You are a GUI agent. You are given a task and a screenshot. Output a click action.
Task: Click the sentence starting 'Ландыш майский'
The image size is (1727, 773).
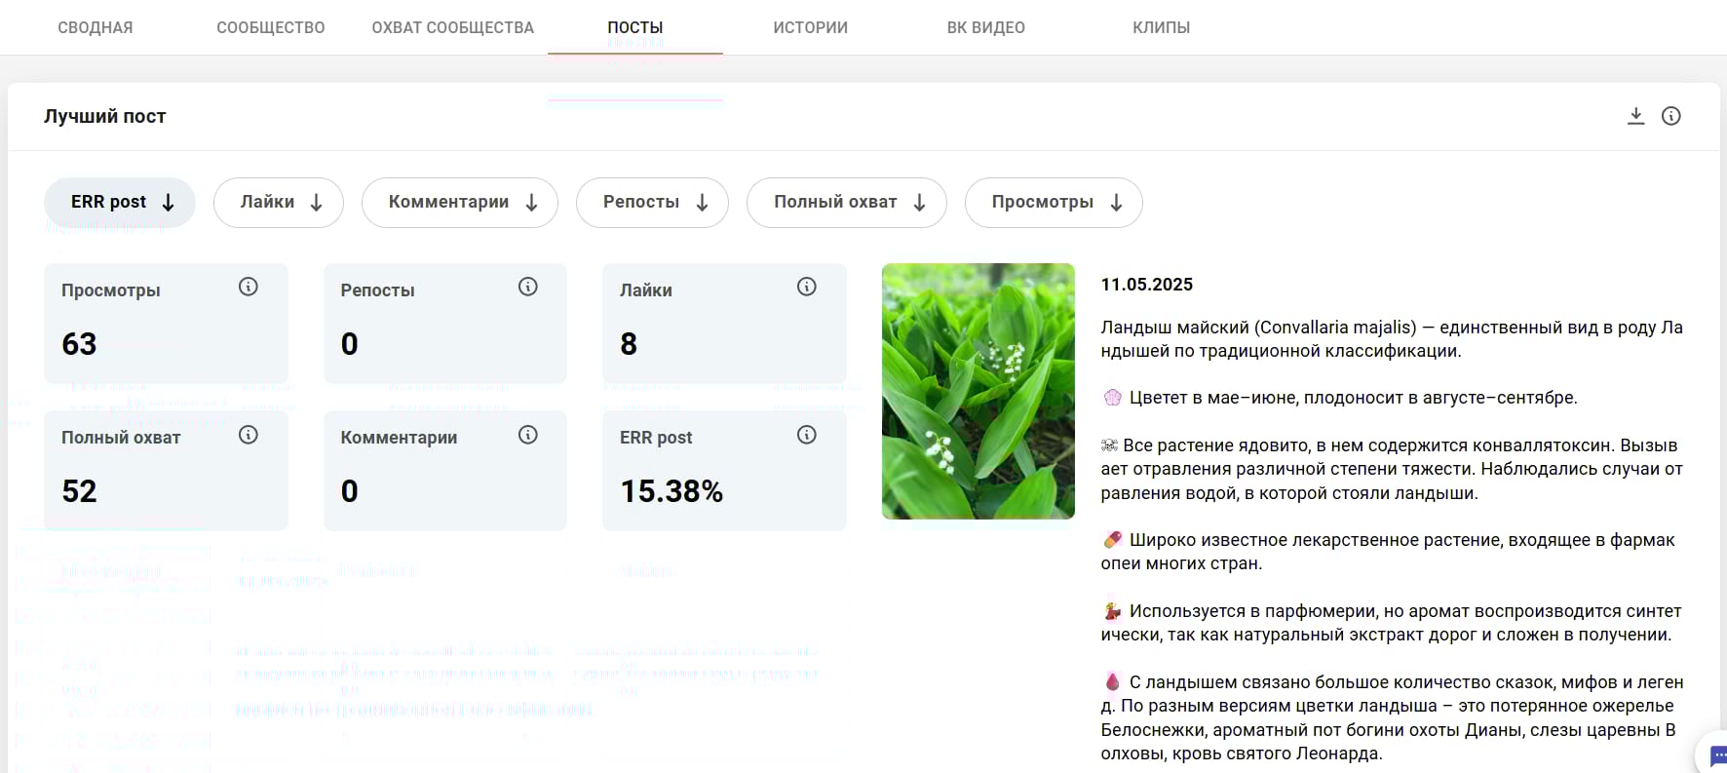[1392, 339]
